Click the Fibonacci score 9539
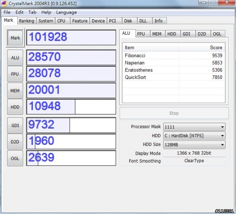Screen dimensions: 236x214 (217, 56)
